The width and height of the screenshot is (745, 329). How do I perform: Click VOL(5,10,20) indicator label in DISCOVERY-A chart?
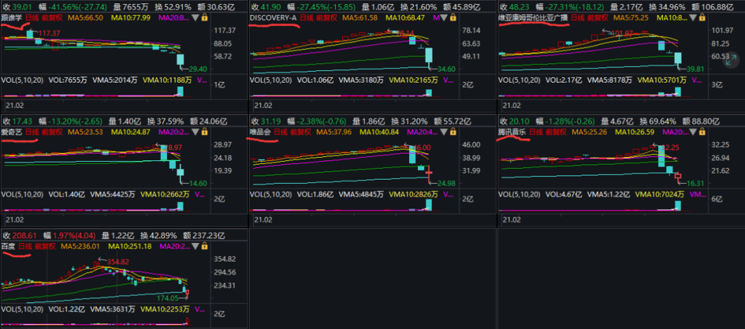click(x=271, y=80)
